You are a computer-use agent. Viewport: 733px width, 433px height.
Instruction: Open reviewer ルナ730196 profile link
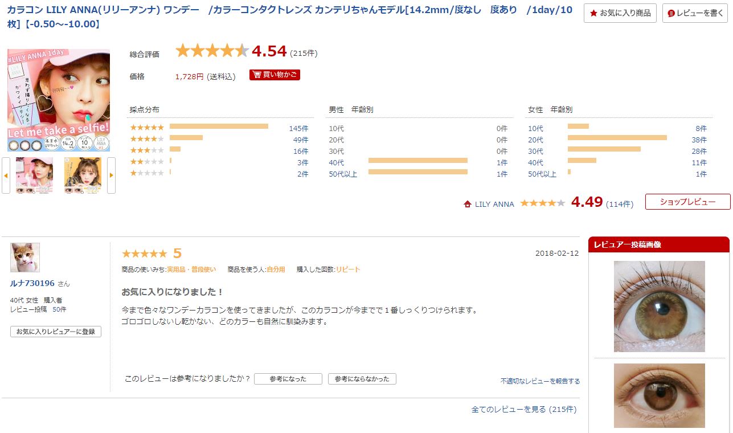[32, 283]
